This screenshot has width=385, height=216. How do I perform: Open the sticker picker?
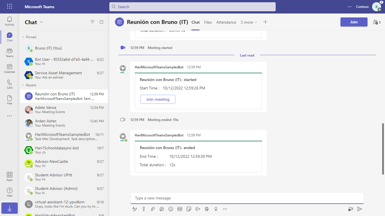point(189,209)
